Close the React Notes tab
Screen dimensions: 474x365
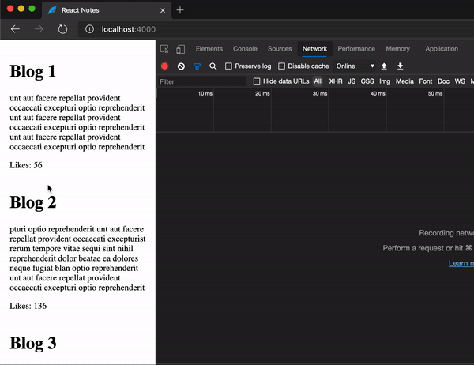(163, 10)
